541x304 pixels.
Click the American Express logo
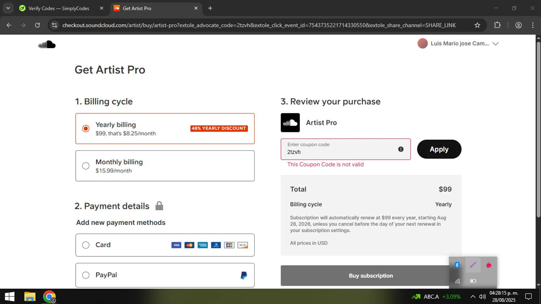[203, 245]
